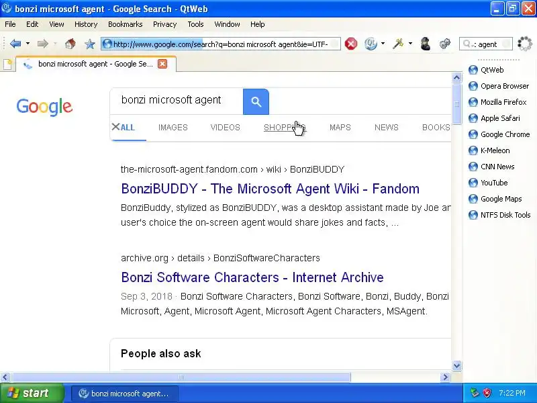Open the Mozilla Firefox sidebar bookmark

tap(497, 102)
